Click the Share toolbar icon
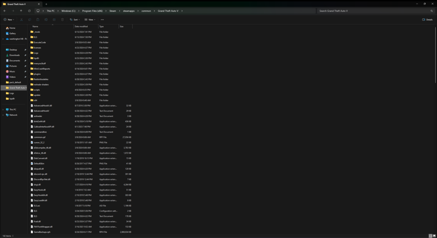The image size is (437, 238). click(x=54, y=20)
